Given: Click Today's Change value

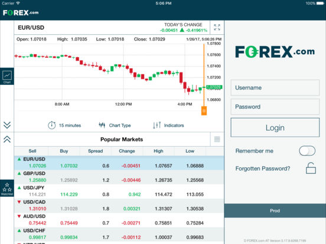Looking at the screenshot, I should tap(184, 30).
